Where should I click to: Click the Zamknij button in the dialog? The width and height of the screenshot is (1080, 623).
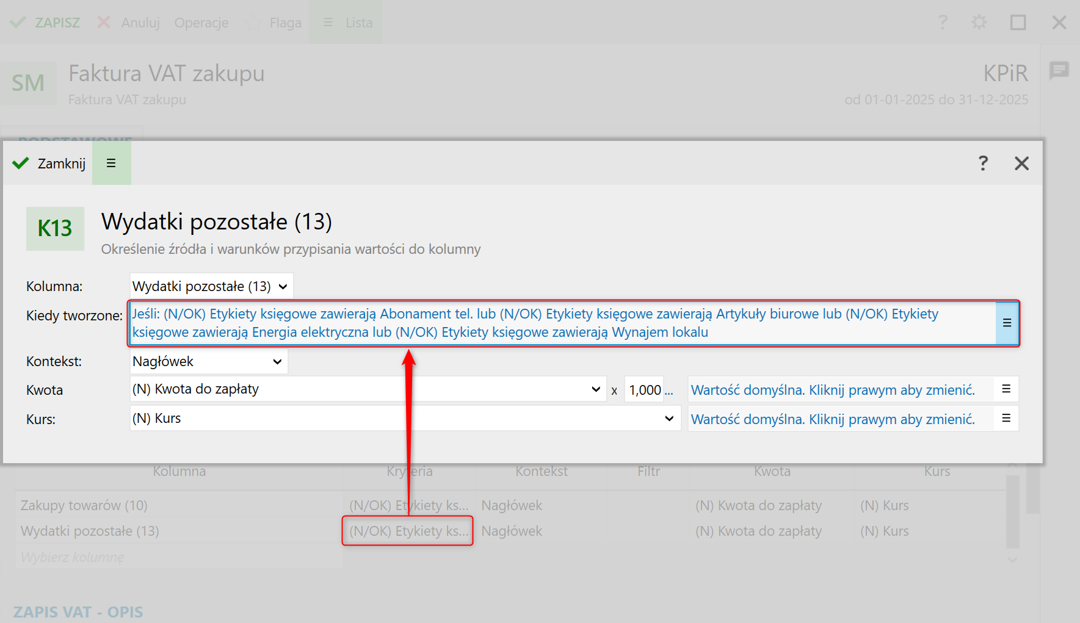coord(49,164)
